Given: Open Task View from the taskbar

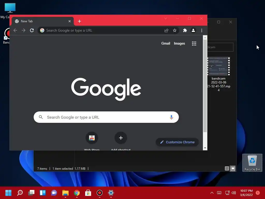Looking at the screenshot, I should pyautogui.click(x=31, y=193).
